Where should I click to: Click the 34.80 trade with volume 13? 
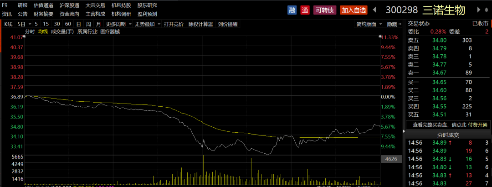pos(448,167)
